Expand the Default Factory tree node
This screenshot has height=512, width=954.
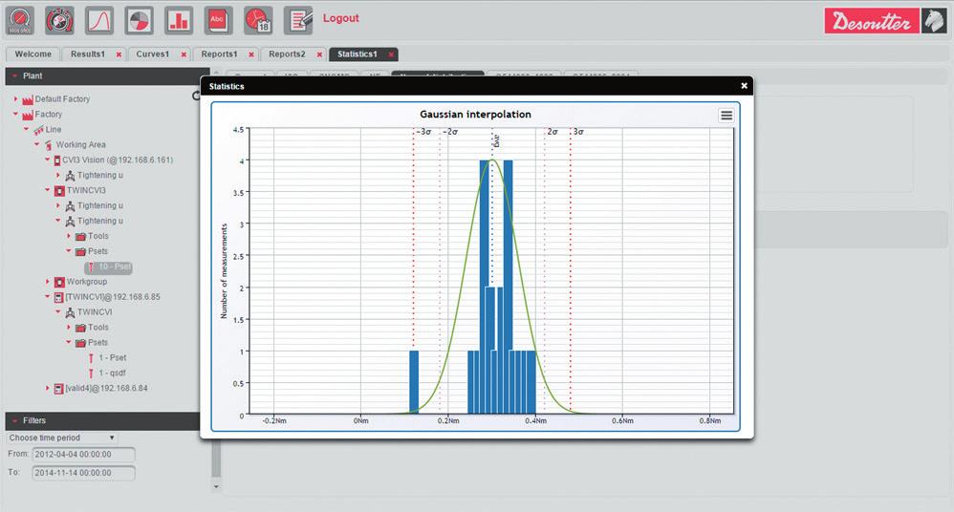[16, 98]
